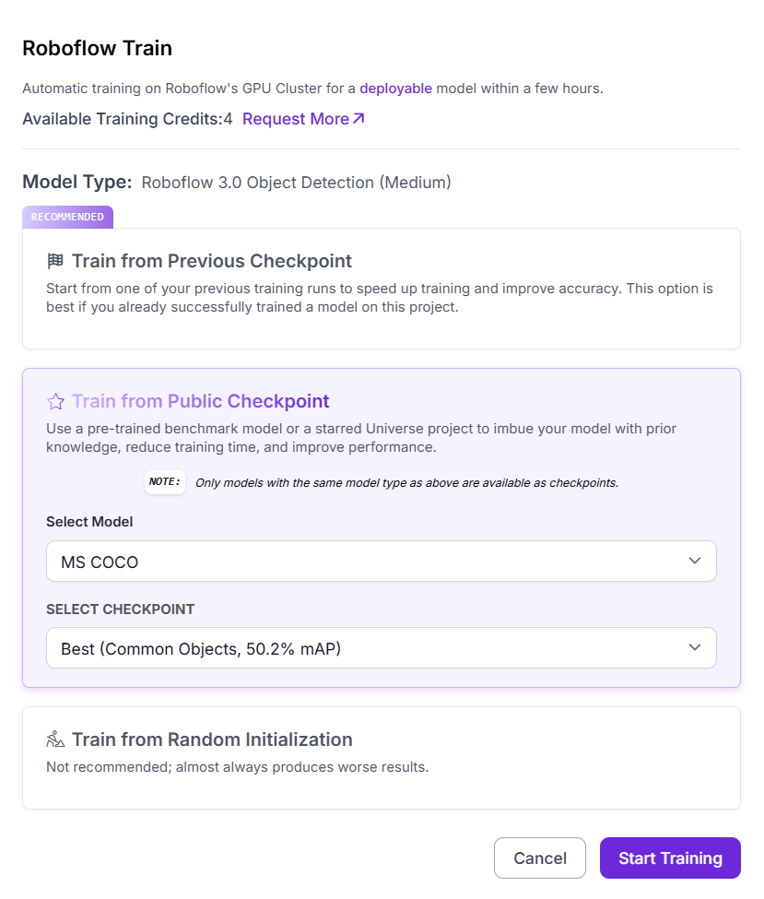
Task: Choose the Train from Public Checkpoint heading
Action: (201, 401)
